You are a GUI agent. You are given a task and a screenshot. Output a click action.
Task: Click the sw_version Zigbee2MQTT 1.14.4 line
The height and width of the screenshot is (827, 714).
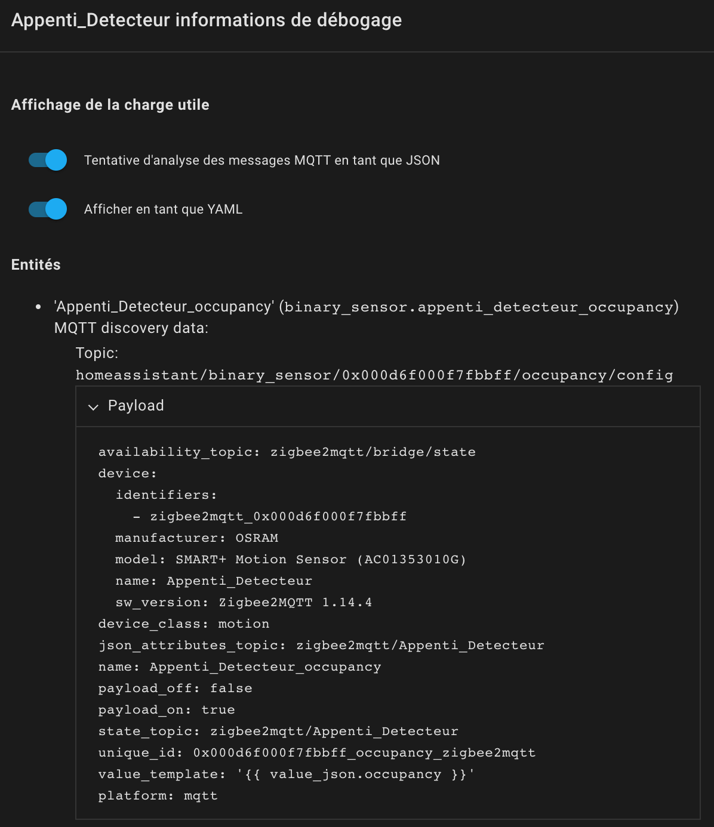(x=244, y=602)
